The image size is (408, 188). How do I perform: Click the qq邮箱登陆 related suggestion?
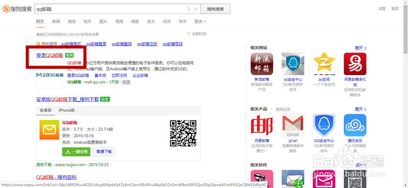pos(122,44)
